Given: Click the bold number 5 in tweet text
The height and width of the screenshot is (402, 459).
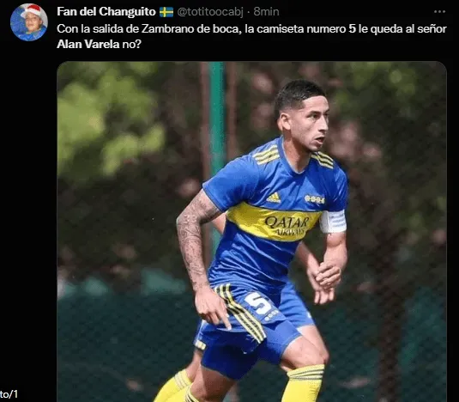Looking at the screenshot, I should pyautogui.click(x=352, y=28).
